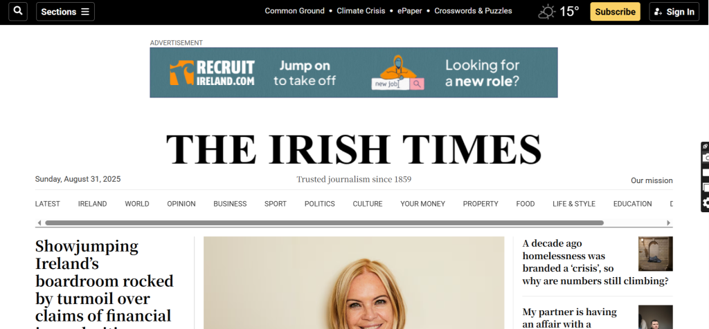Select the LIFE & STYLE navigation tab
This screenshot has width=709, height=329.
574,204
